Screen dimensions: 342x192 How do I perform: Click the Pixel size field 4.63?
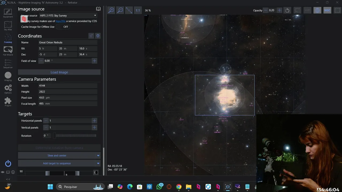(68, 98)
